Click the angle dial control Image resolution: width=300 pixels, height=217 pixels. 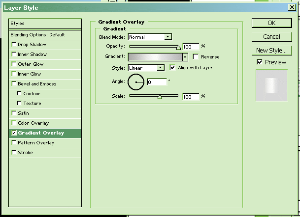[135, 82]
